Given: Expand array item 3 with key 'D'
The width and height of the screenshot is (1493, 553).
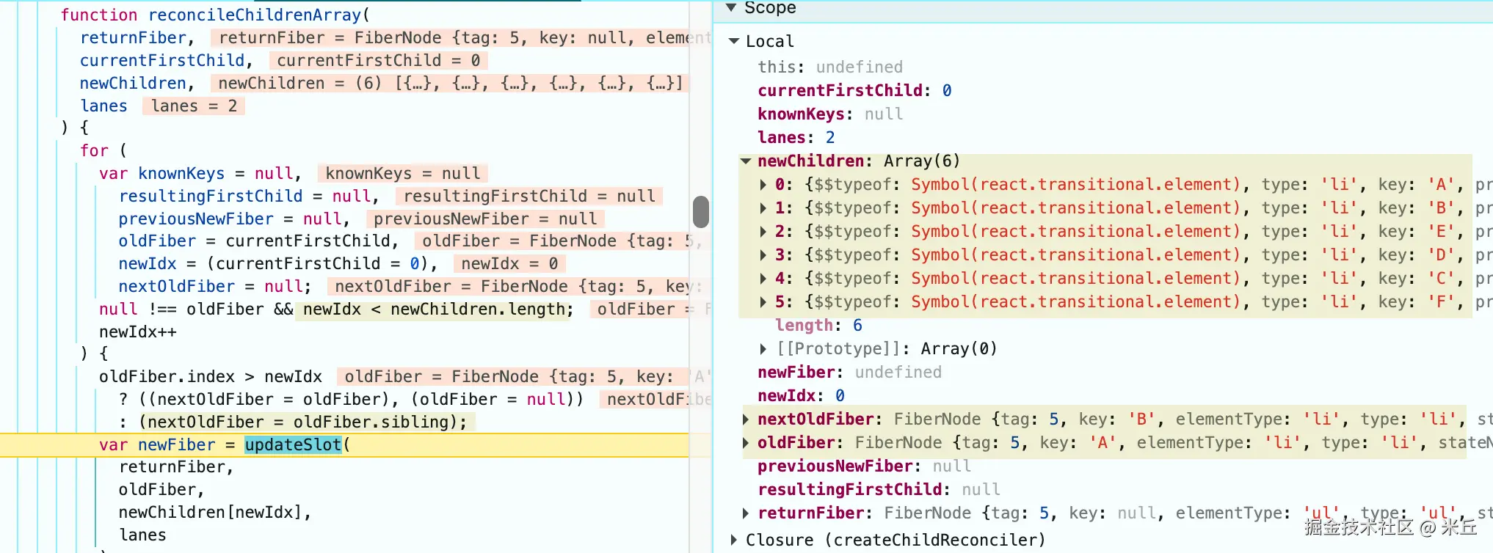Looking at the screenshot, I should pyautogui.click(x=763, y=254).
